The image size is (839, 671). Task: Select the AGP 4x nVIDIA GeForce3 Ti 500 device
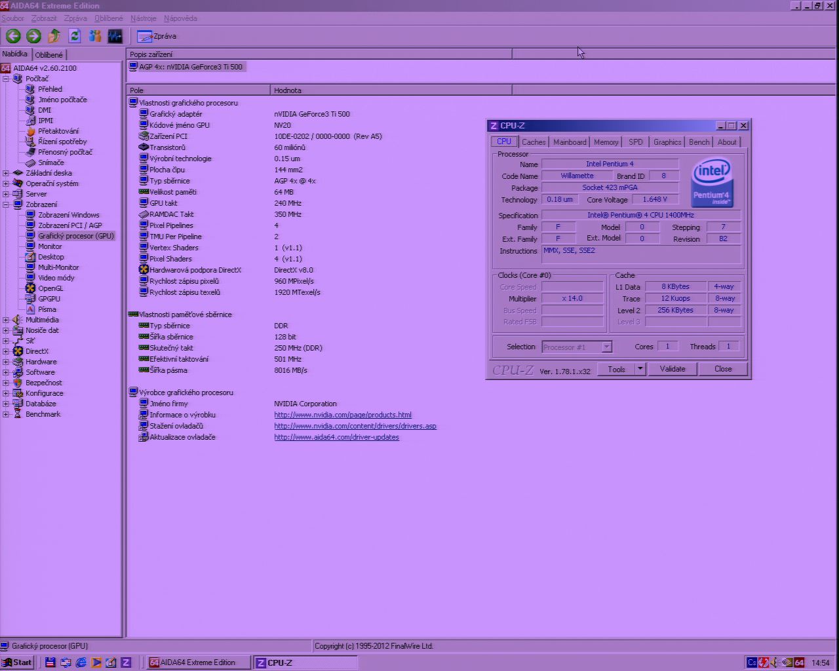tap(186, 67)
